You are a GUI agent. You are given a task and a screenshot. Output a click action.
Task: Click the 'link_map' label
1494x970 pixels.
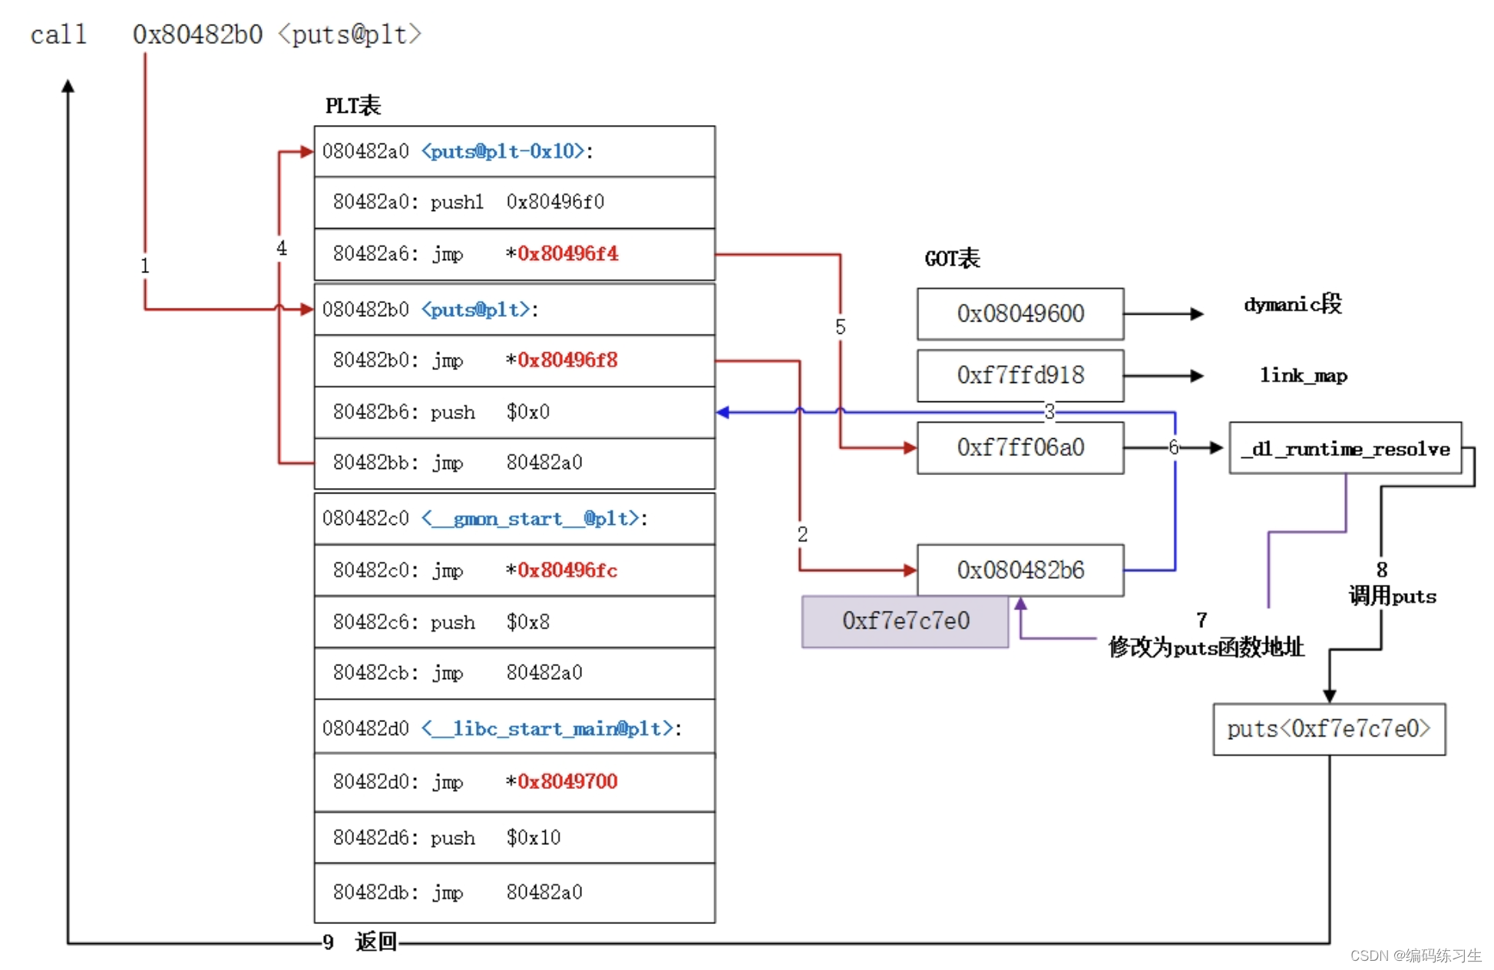[x=1303, y=375]
